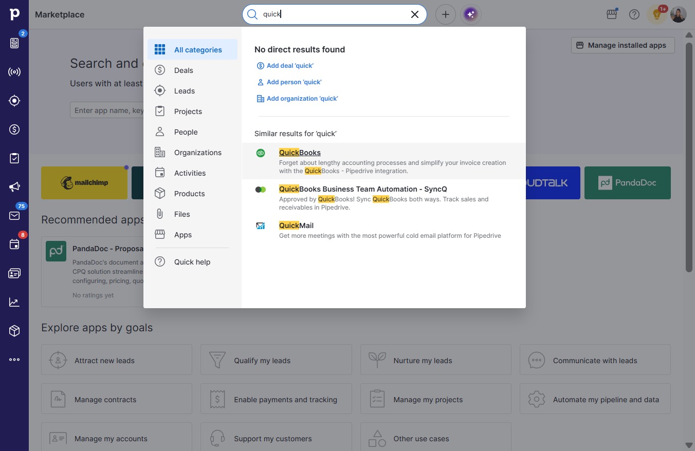Screen dimensions: 695x451
Task: Open the PandaDoc green app banner
Action: click(x=628, y=183)
